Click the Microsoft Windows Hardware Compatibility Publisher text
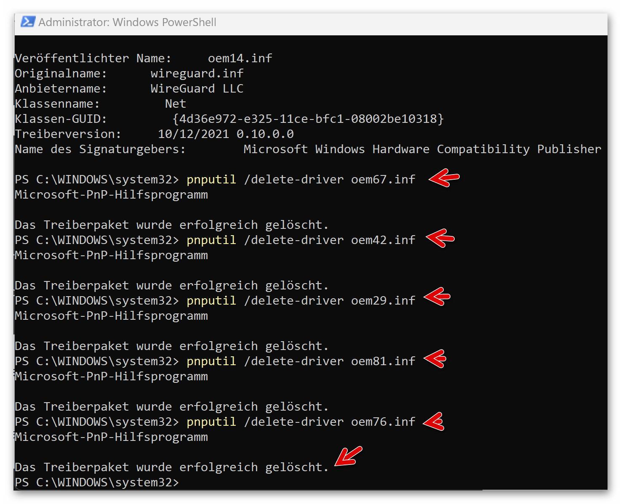This screenshot has width=621, height=504. (x=422, y=149)
